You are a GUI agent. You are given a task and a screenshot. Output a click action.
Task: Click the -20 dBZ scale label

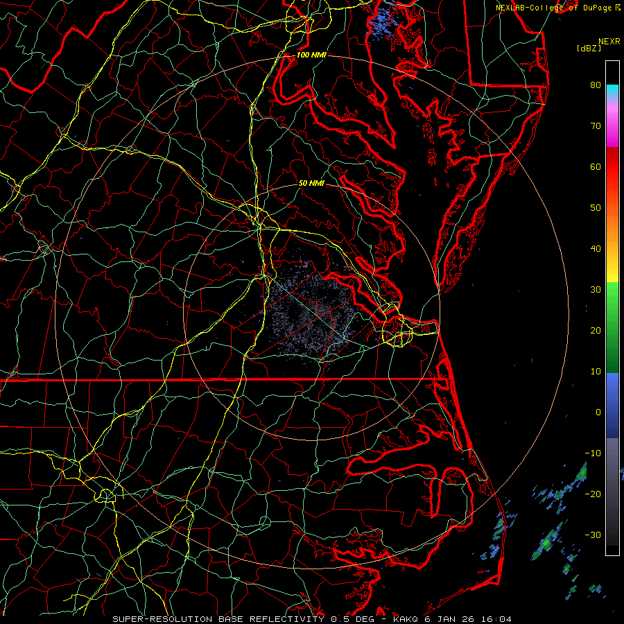pyautogui.click(x=593, y=494)
